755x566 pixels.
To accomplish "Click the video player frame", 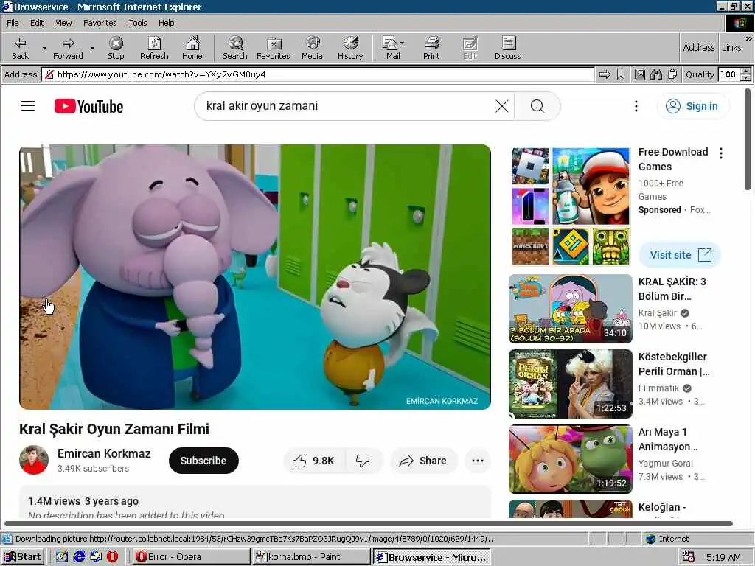I will pyautogui.click(x=254, y=277).
